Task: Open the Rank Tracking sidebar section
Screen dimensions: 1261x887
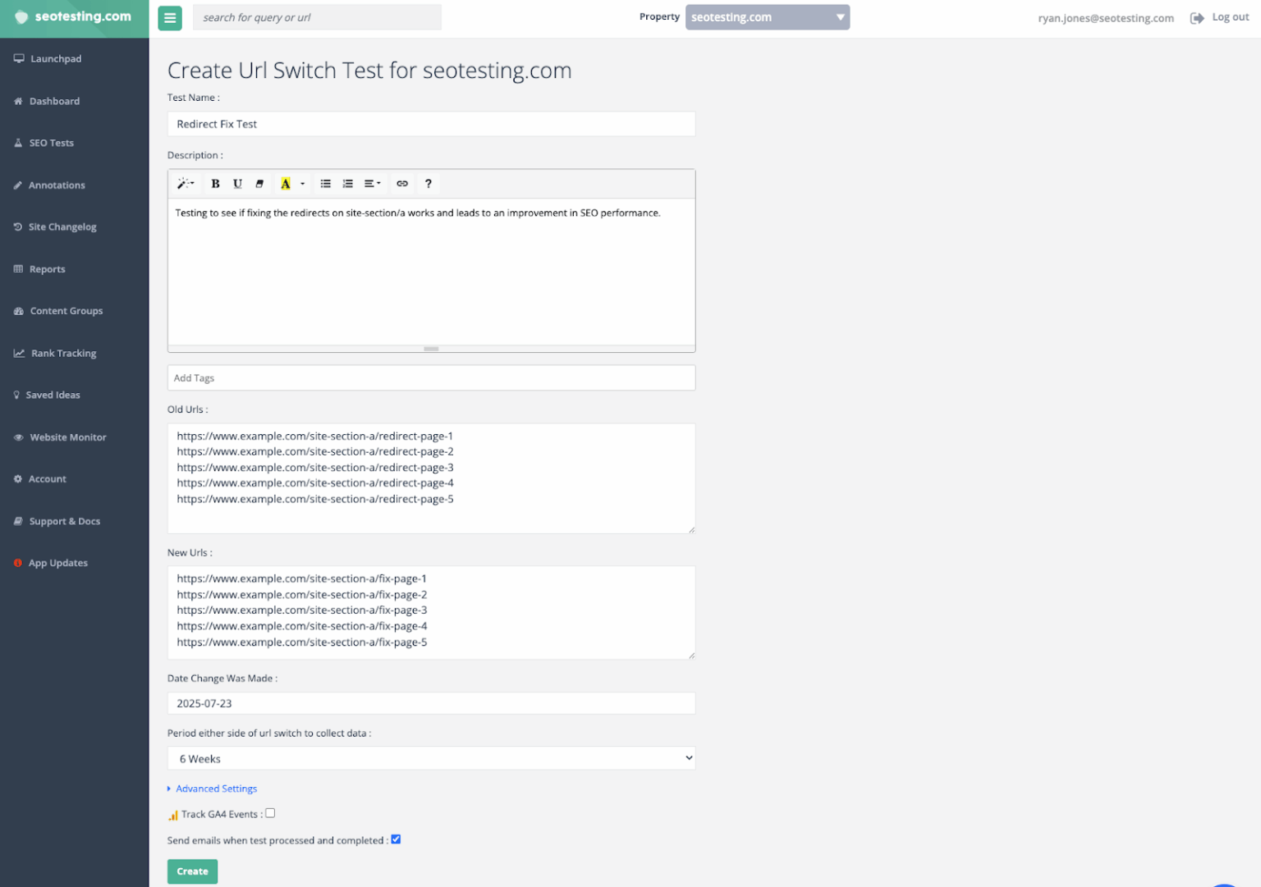Action: pos(63,353)
